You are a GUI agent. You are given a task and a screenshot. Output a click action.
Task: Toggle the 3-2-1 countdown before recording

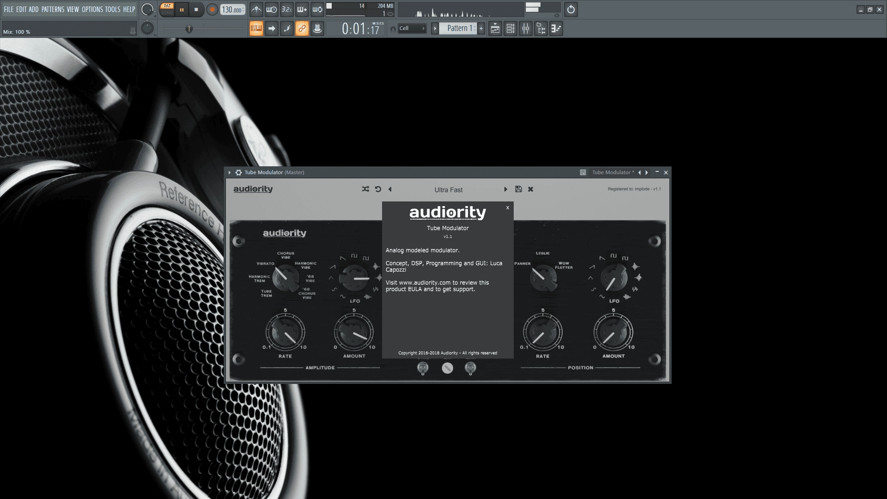(287, 9)
